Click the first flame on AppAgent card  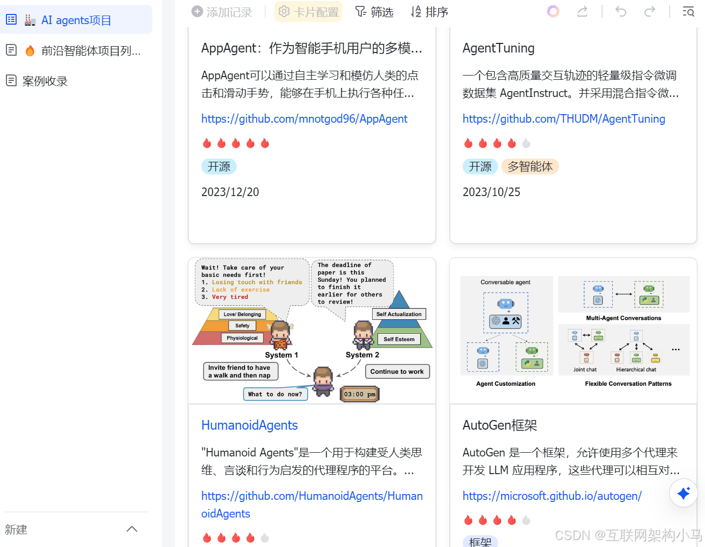[207, 143]
